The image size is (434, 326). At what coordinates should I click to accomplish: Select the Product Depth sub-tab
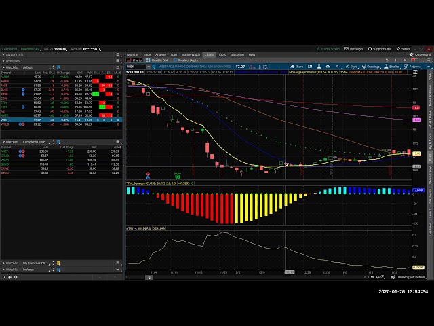coord(186,60)
